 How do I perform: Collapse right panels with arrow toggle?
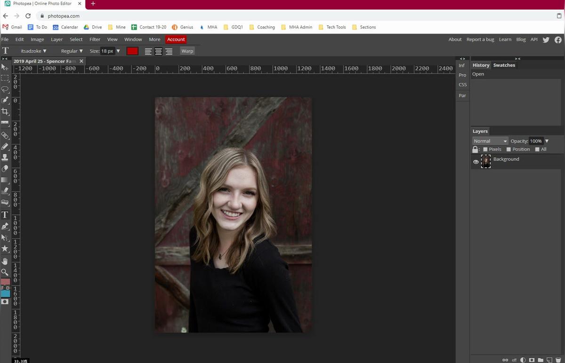click(x=517, y=59)
